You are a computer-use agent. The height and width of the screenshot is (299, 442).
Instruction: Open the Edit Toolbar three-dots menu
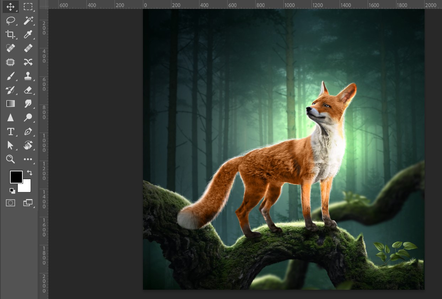[x=28, y=159]
